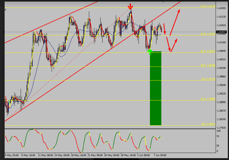
Task: Click the 78.6 Fibonacci level label
Action: pyautogui.click(x=207, y=99)
